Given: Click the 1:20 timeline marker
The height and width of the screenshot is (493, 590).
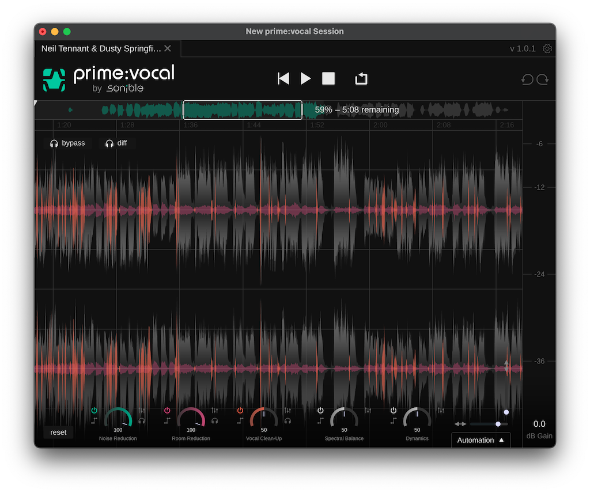Looking at the screenshot, I should tap(64, 125).
